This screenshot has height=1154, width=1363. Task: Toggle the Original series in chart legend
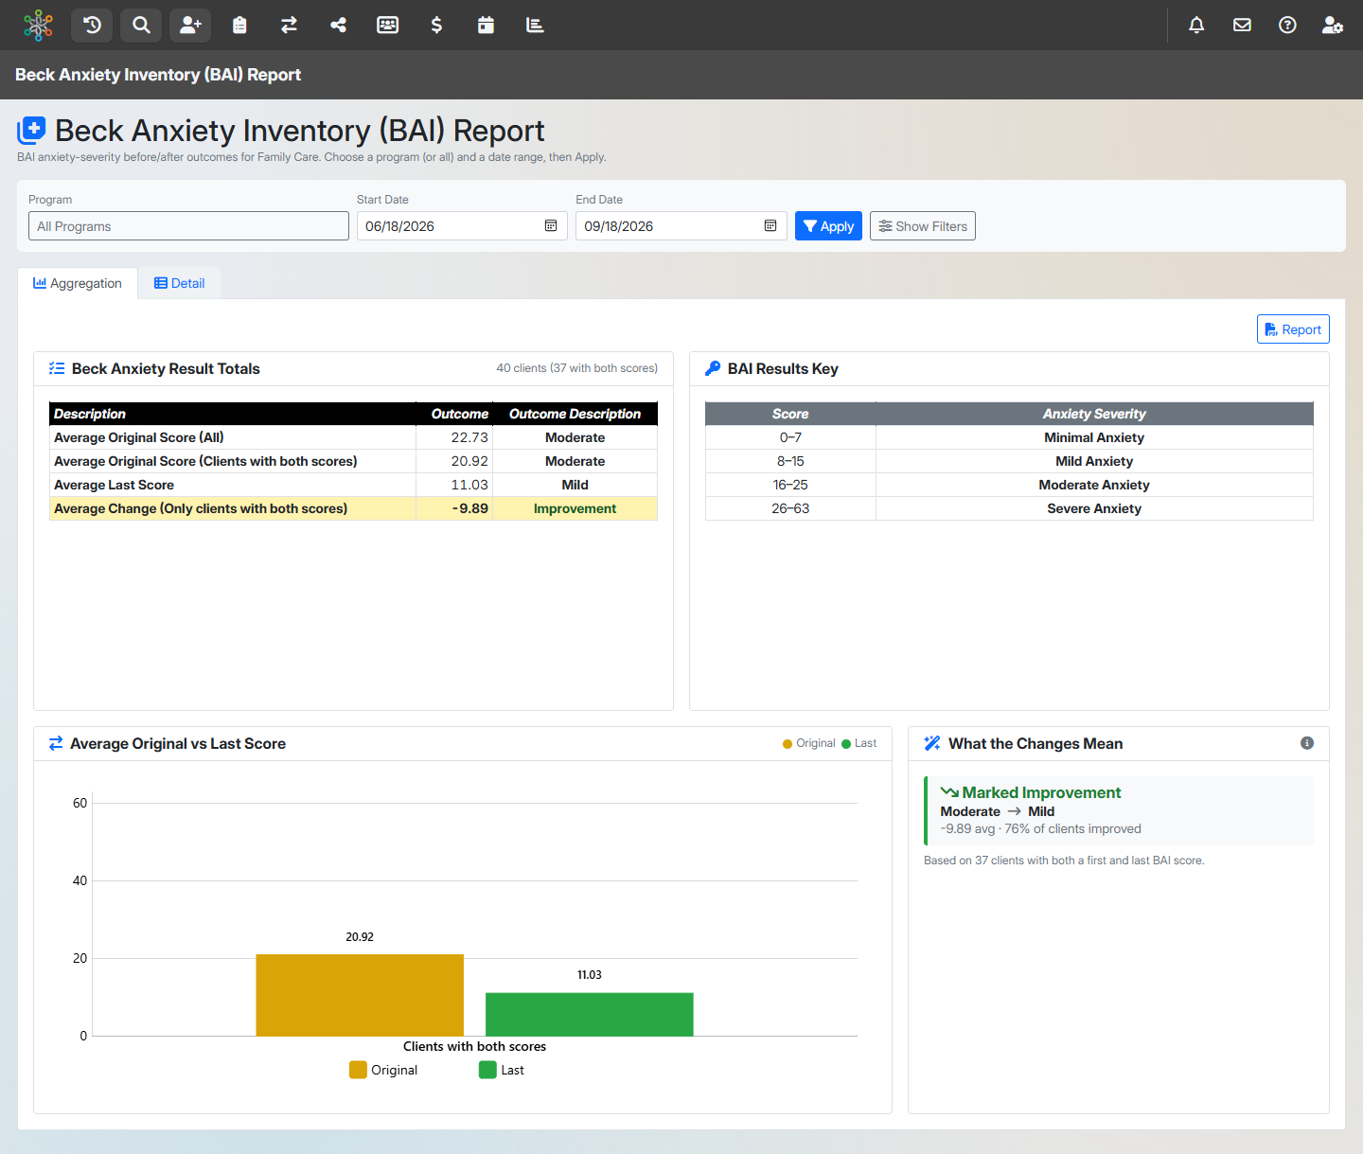(383, 1070)
